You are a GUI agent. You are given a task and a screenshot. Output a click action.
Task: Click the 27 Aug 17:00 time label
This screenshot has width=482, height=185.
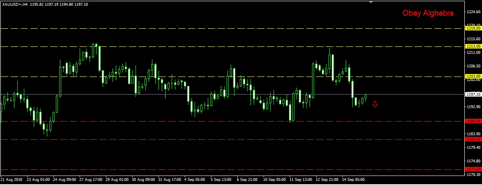pyautogui.click(x=91, y=180)
